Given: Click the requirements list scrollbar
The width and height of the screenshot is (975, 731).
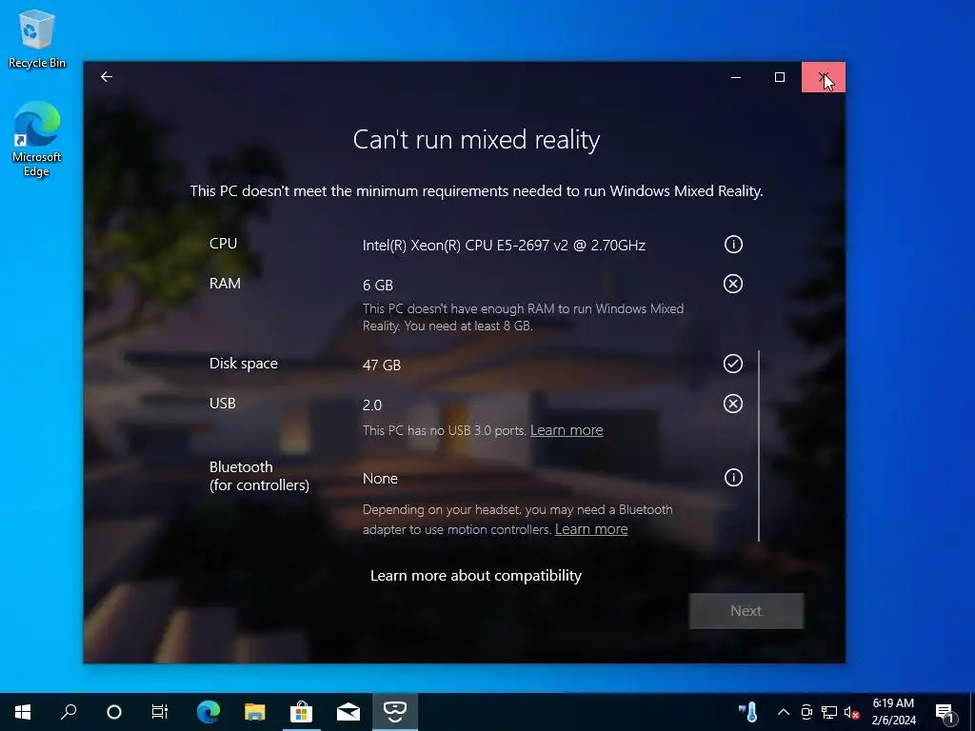Looking at the screenshot, I should 759,445.
